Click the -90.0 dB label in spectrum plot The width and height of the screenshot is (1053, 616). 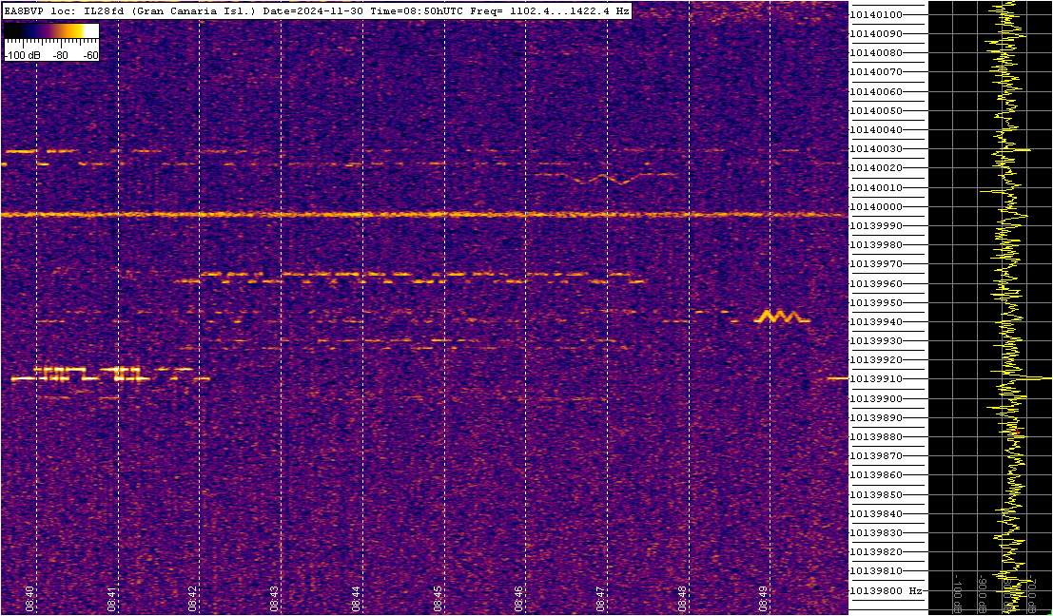click(x=983, y=592)
